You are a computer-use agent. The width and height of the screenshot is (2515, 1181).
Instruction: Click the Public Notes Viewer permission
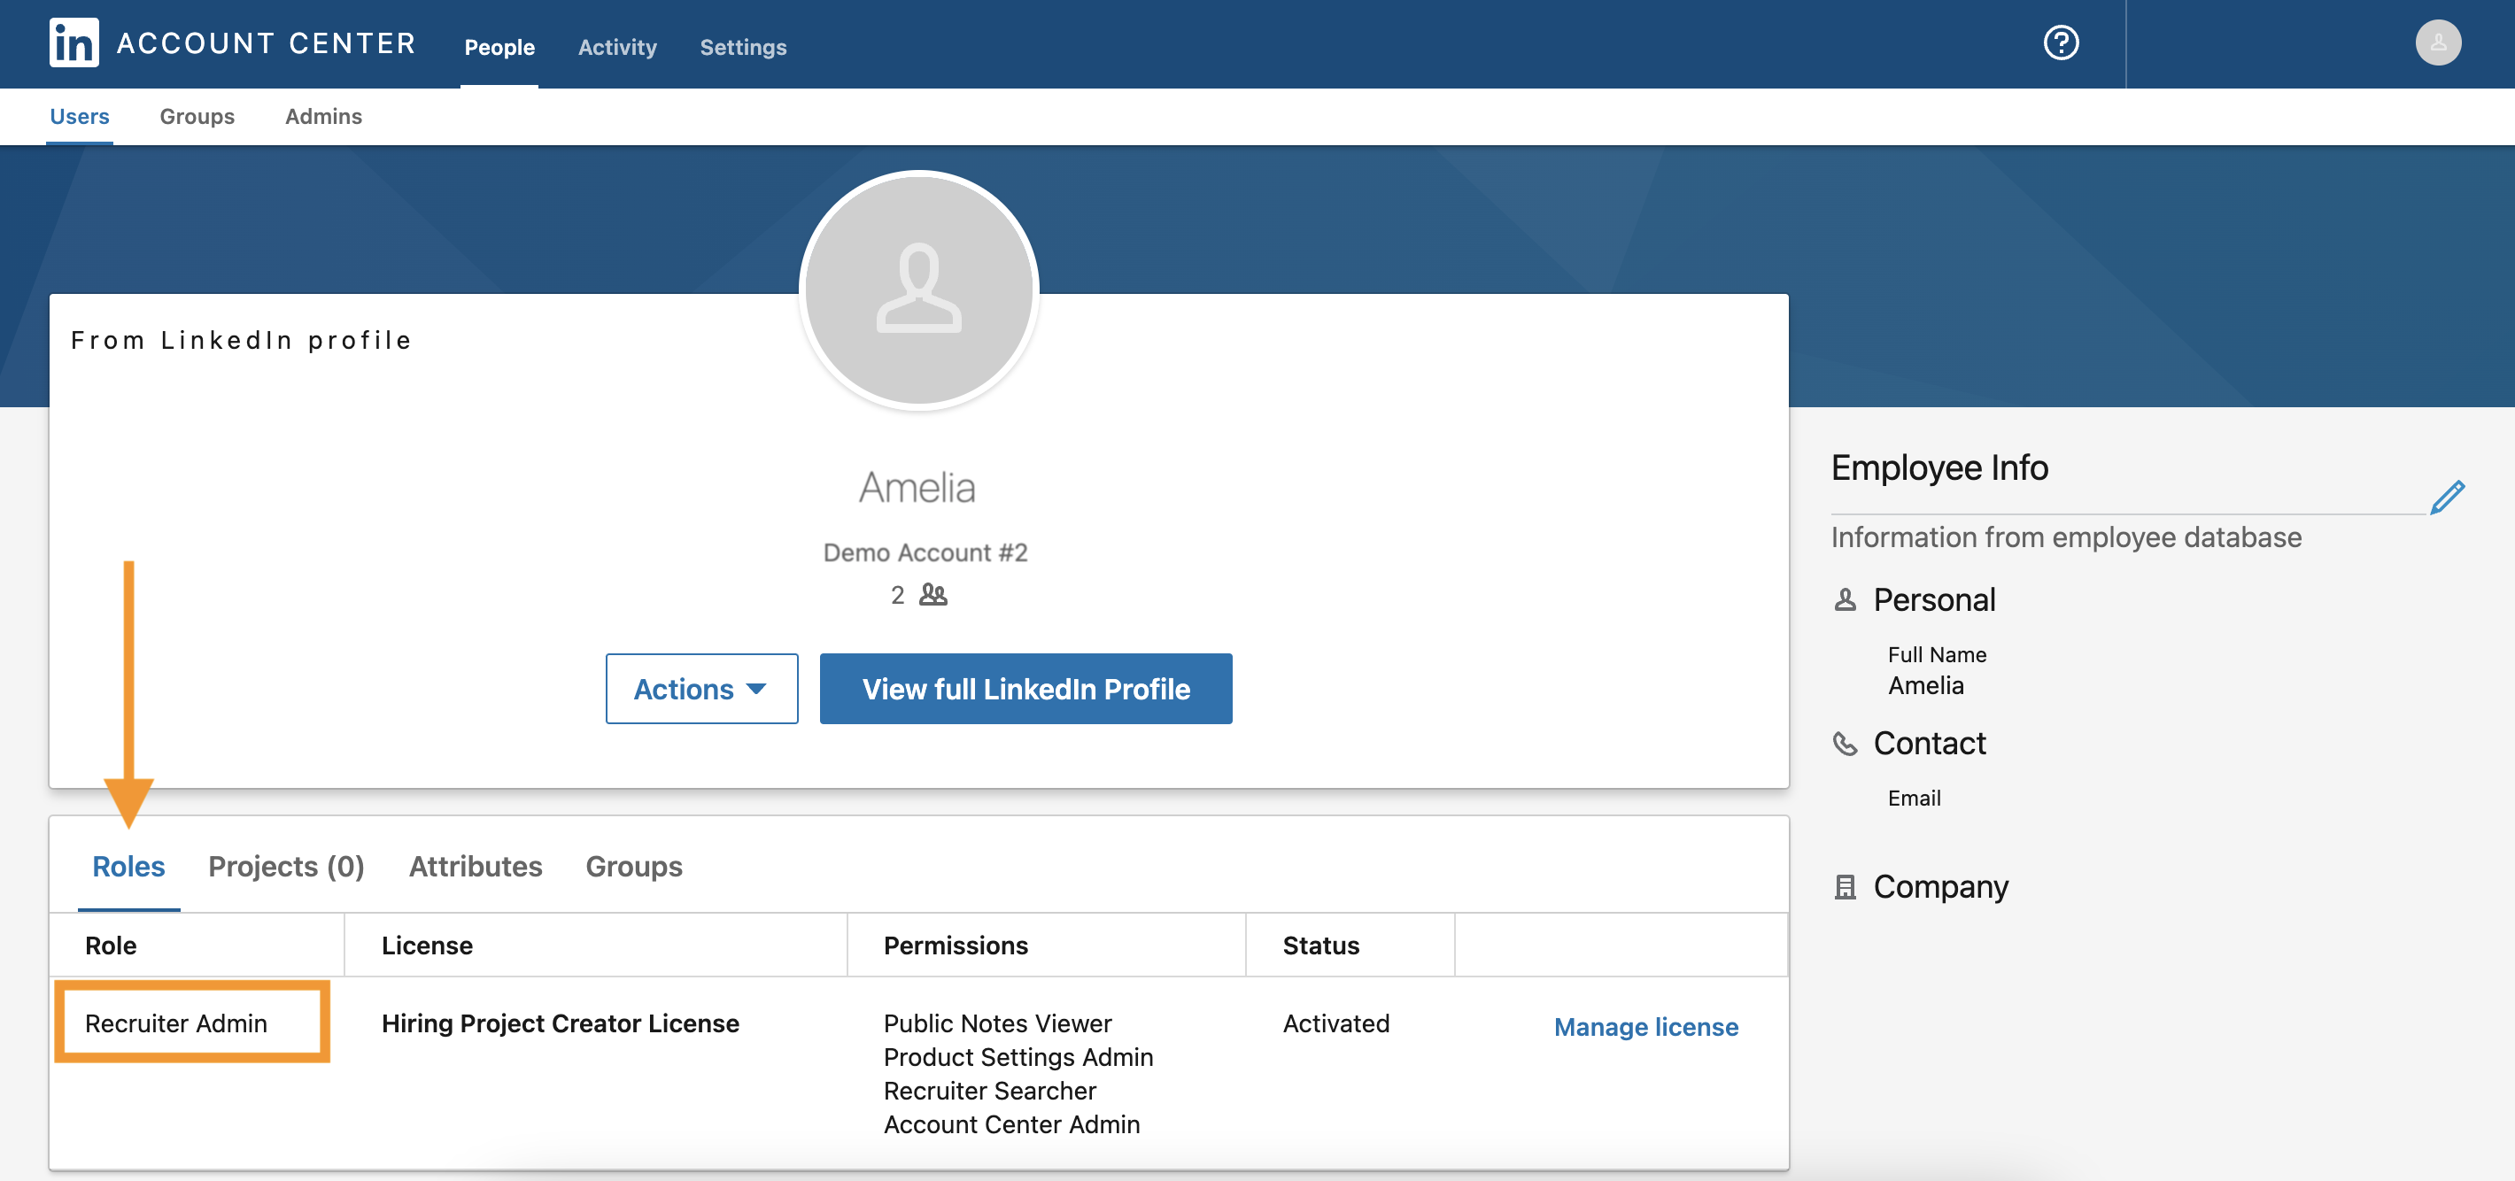point(998,1023)
